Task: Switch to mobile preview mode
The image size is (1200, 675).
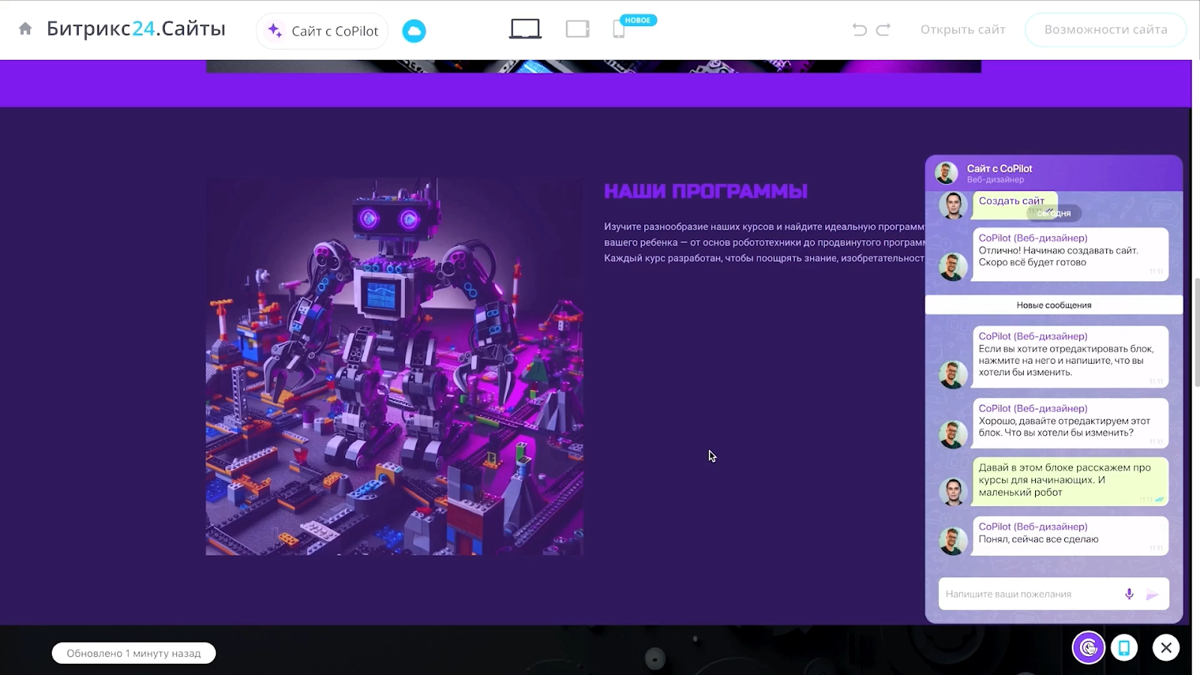Action: point(619,29)
